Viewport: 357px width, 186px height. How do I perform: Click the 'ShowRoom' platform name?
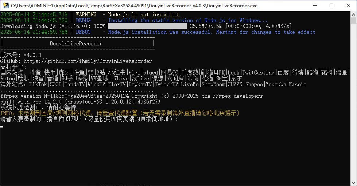(x=213, y=84)
